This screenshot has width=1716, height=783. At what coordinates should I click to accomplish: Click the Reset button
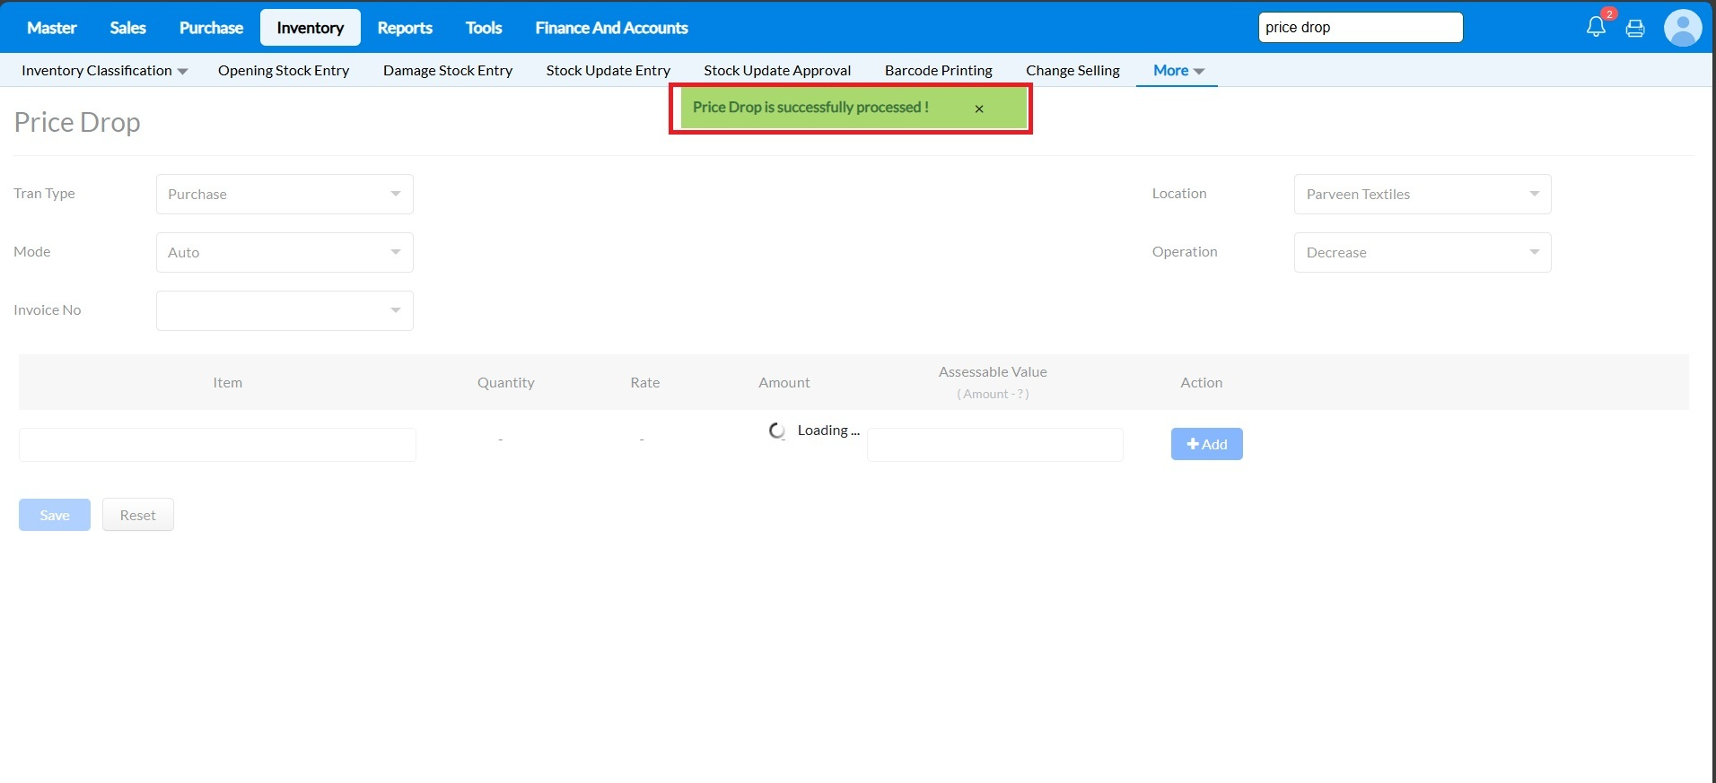pyautogui.click(x=138, y=515)
